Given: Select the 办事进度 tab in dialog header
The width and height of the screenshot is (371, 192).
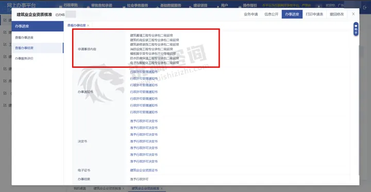Looking at the screenshot, I should pos(292,14).
